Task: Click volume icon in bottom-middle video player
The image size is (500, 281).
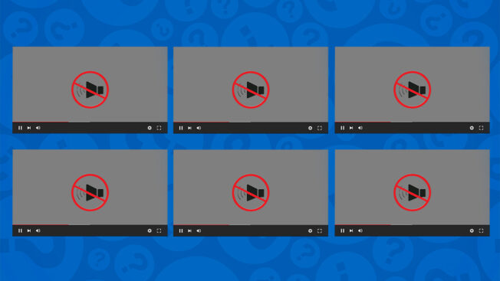Action: point(199,230)
